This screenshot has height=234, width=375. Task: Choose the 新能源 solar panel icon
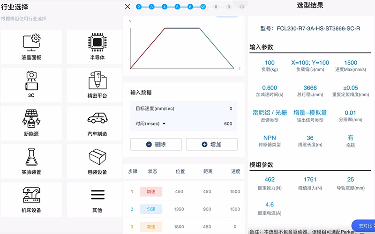tap(31, 119)
